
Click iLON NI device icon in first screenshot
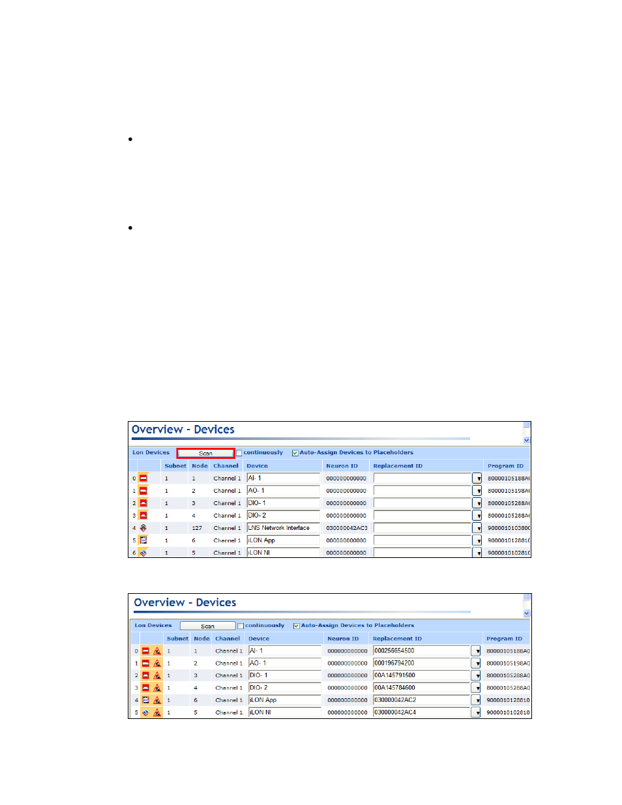[x=143, y=553]
